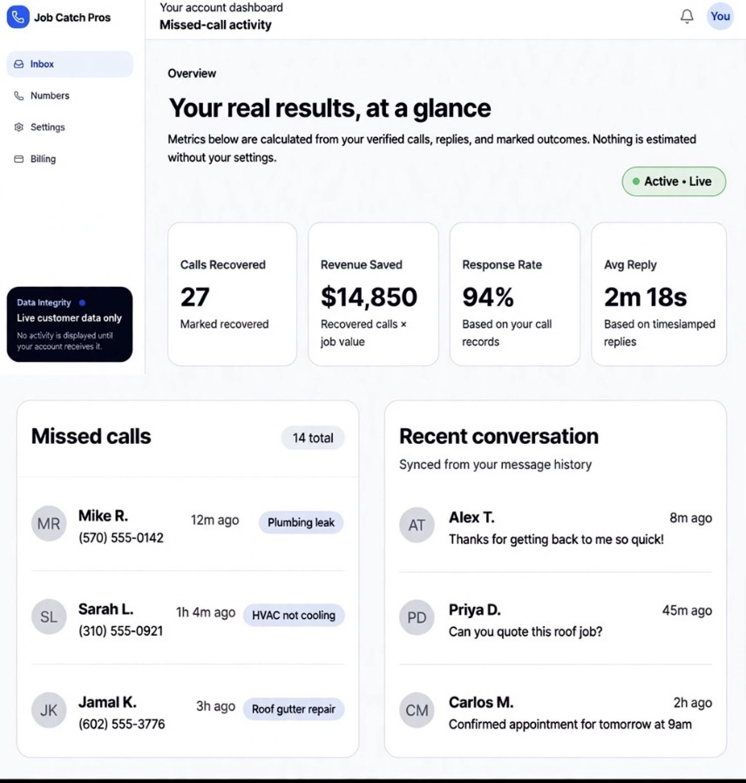Select Mike R. missed call name

pos(104,515)
